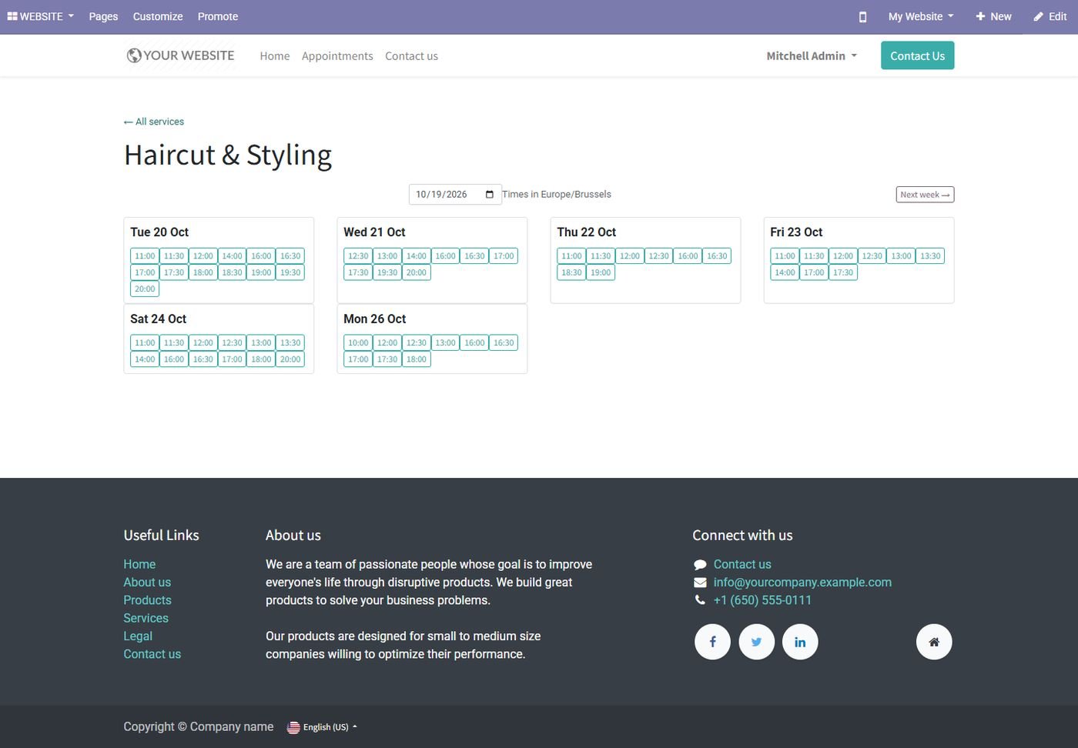Click the date input showing 10/19/2026
Screen dimensions: 1078x748
click(x=455, y=195)
